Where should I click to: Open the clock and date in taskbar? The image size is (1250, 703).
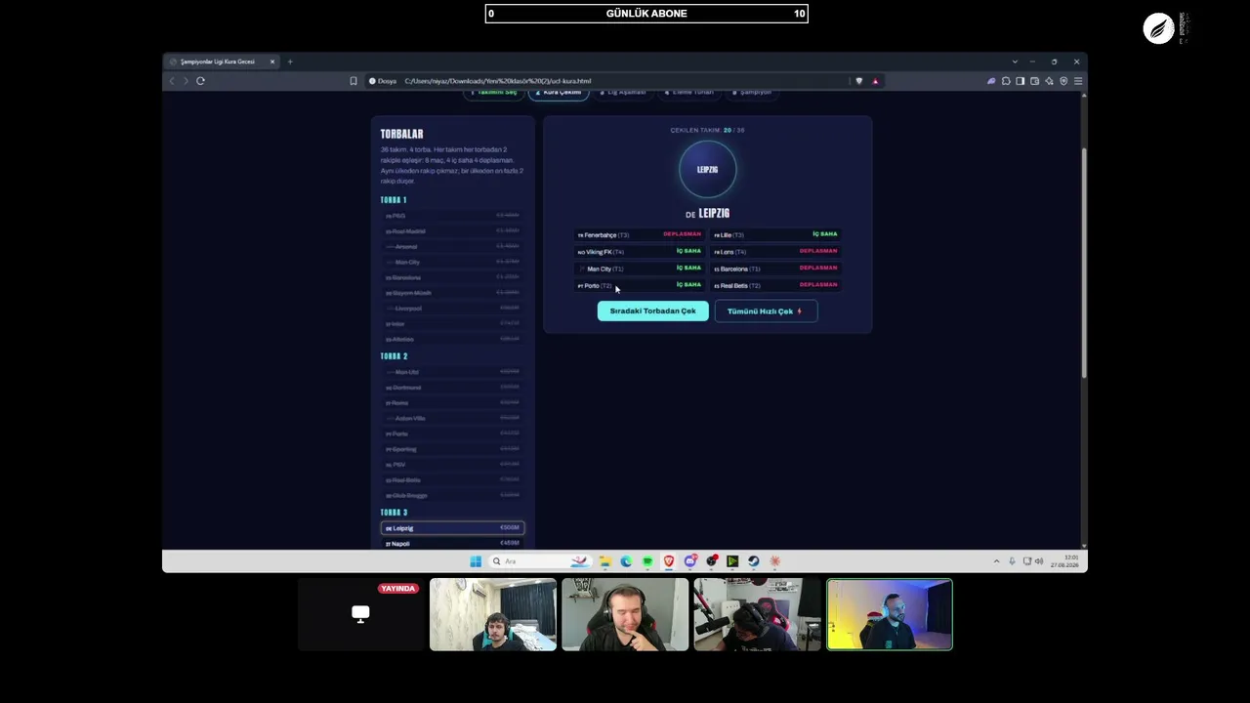tap(1064, 561)
